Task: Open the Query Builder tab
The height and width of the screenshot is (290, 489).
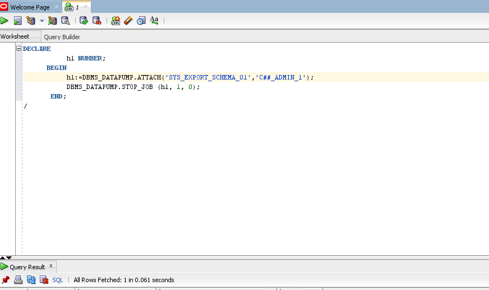Action: (x=62, y=37)
